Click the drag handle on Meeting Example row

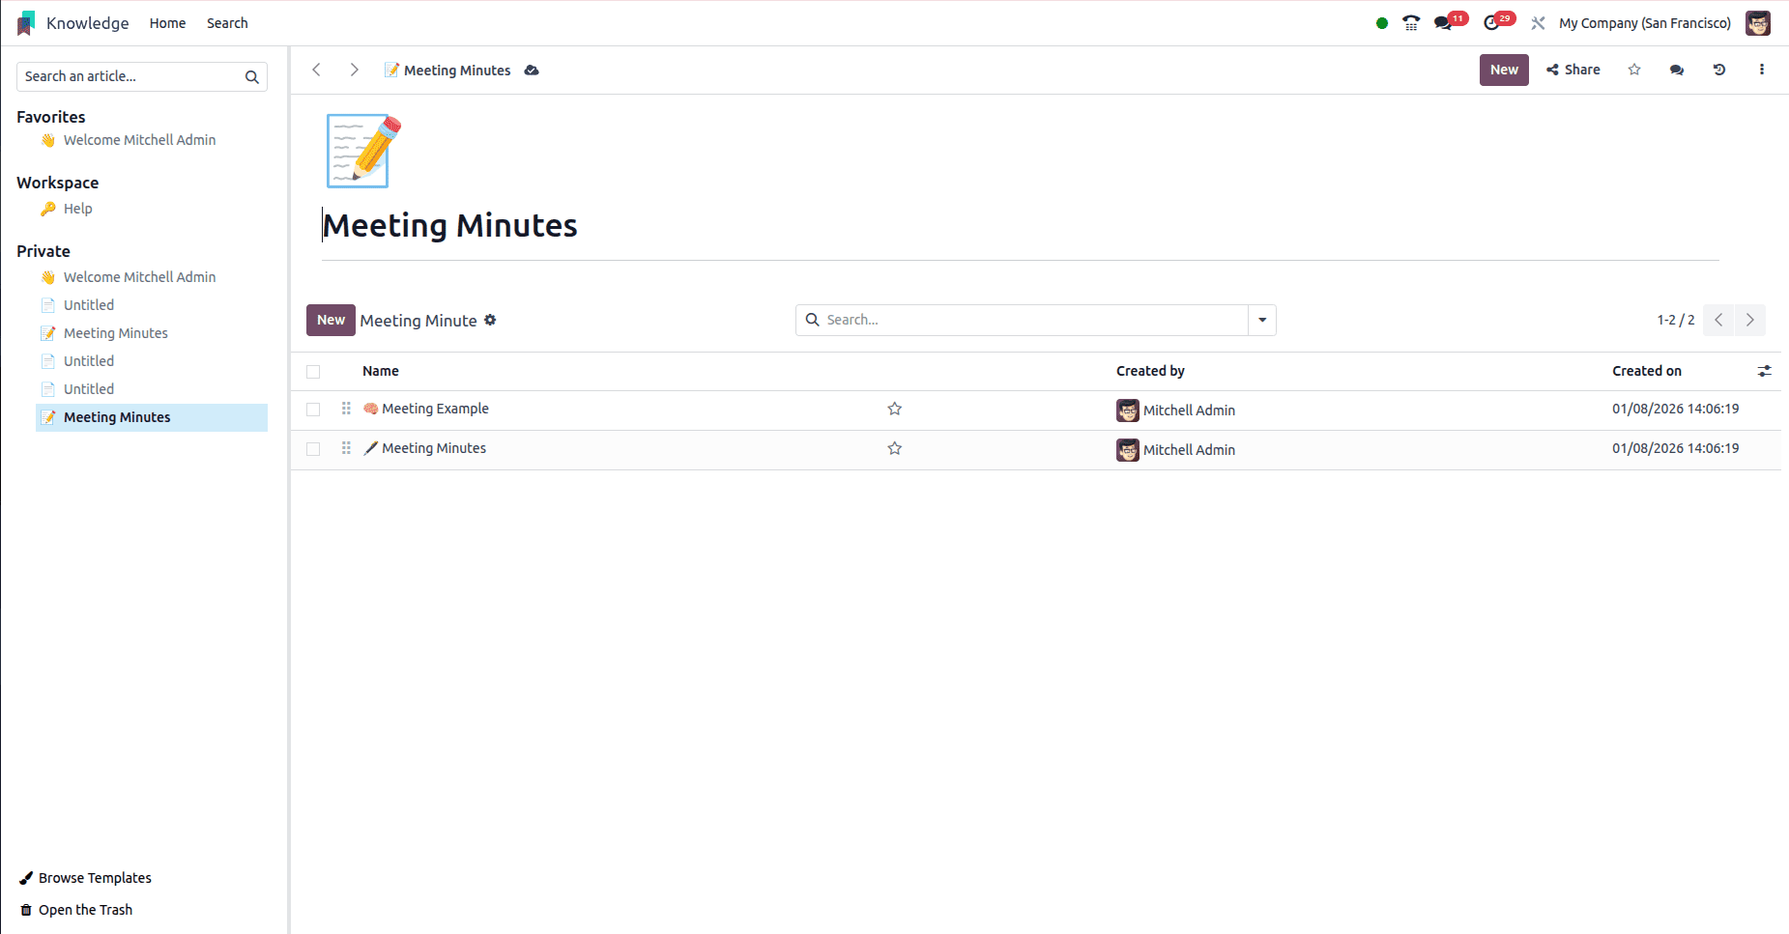coord(346,409)
